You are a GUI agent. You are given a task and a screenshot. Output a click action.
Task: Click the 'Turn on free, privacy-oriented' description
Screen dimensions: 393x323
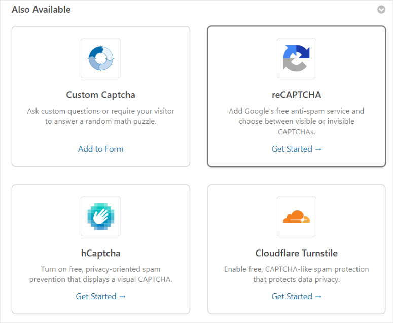[100, 274]
